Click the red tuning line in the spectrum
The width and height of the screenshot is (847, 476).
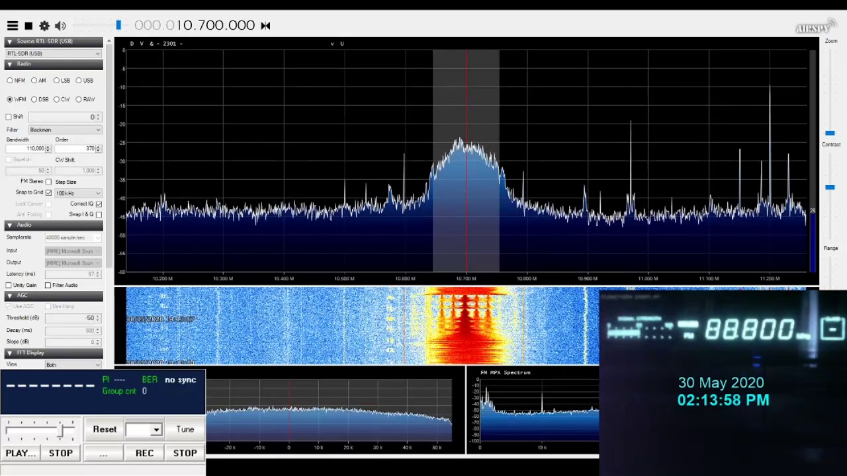(466, 161)
